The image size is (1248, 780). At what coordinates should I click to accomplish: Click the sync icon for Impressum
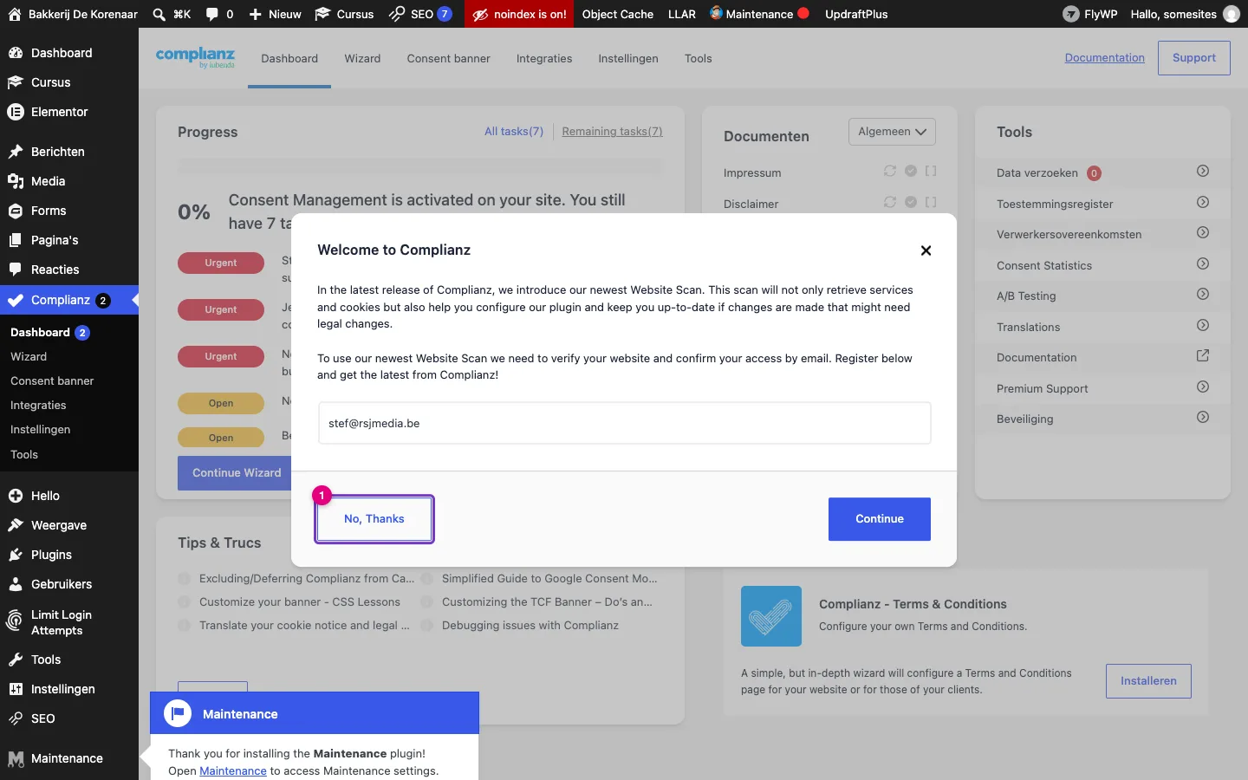(x=890, y=171)
